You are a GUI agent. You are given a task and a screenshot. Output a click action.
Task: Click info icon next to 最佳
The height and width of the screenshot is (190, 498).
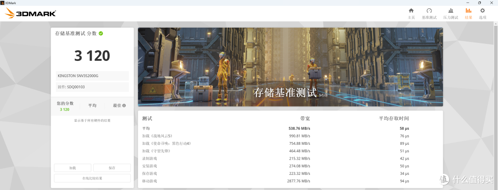click(x=124, y=106)
